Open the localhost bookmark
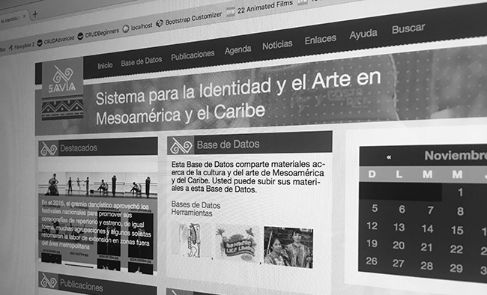Image resolution: width=487 pixels, height=295 pixels. pyautogui.click(x=137, y=28)
